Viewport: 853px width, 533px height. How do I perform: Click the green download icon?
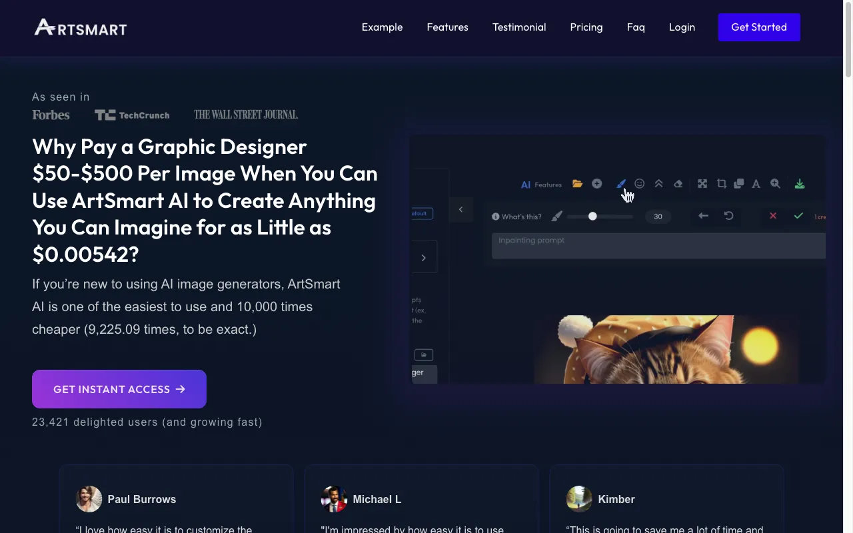[800, 184]
